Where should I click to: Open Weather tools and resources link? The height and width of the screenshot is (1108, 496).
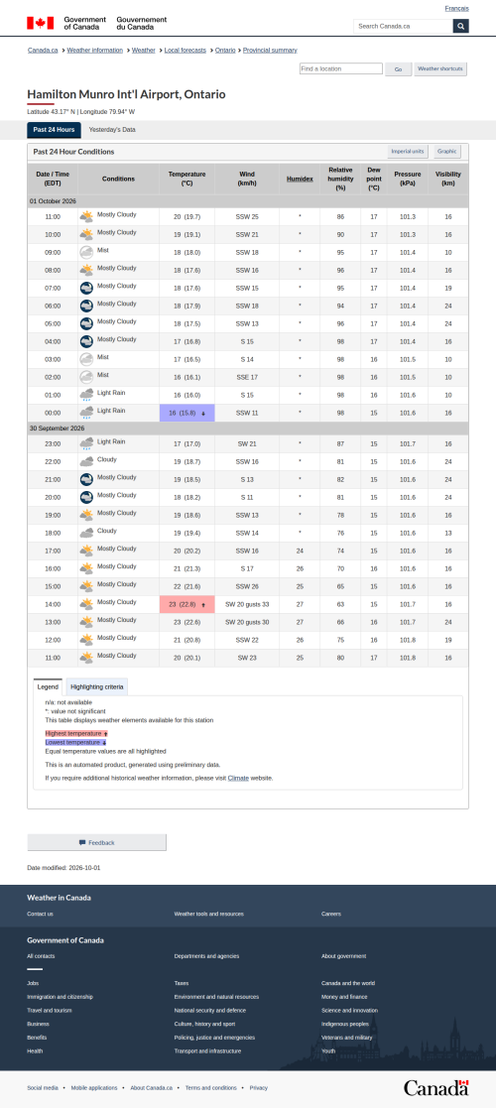click(x=209, y=914)
